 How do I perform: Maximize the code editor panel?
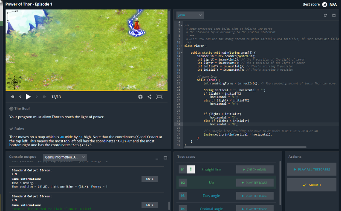coord(334,15)
